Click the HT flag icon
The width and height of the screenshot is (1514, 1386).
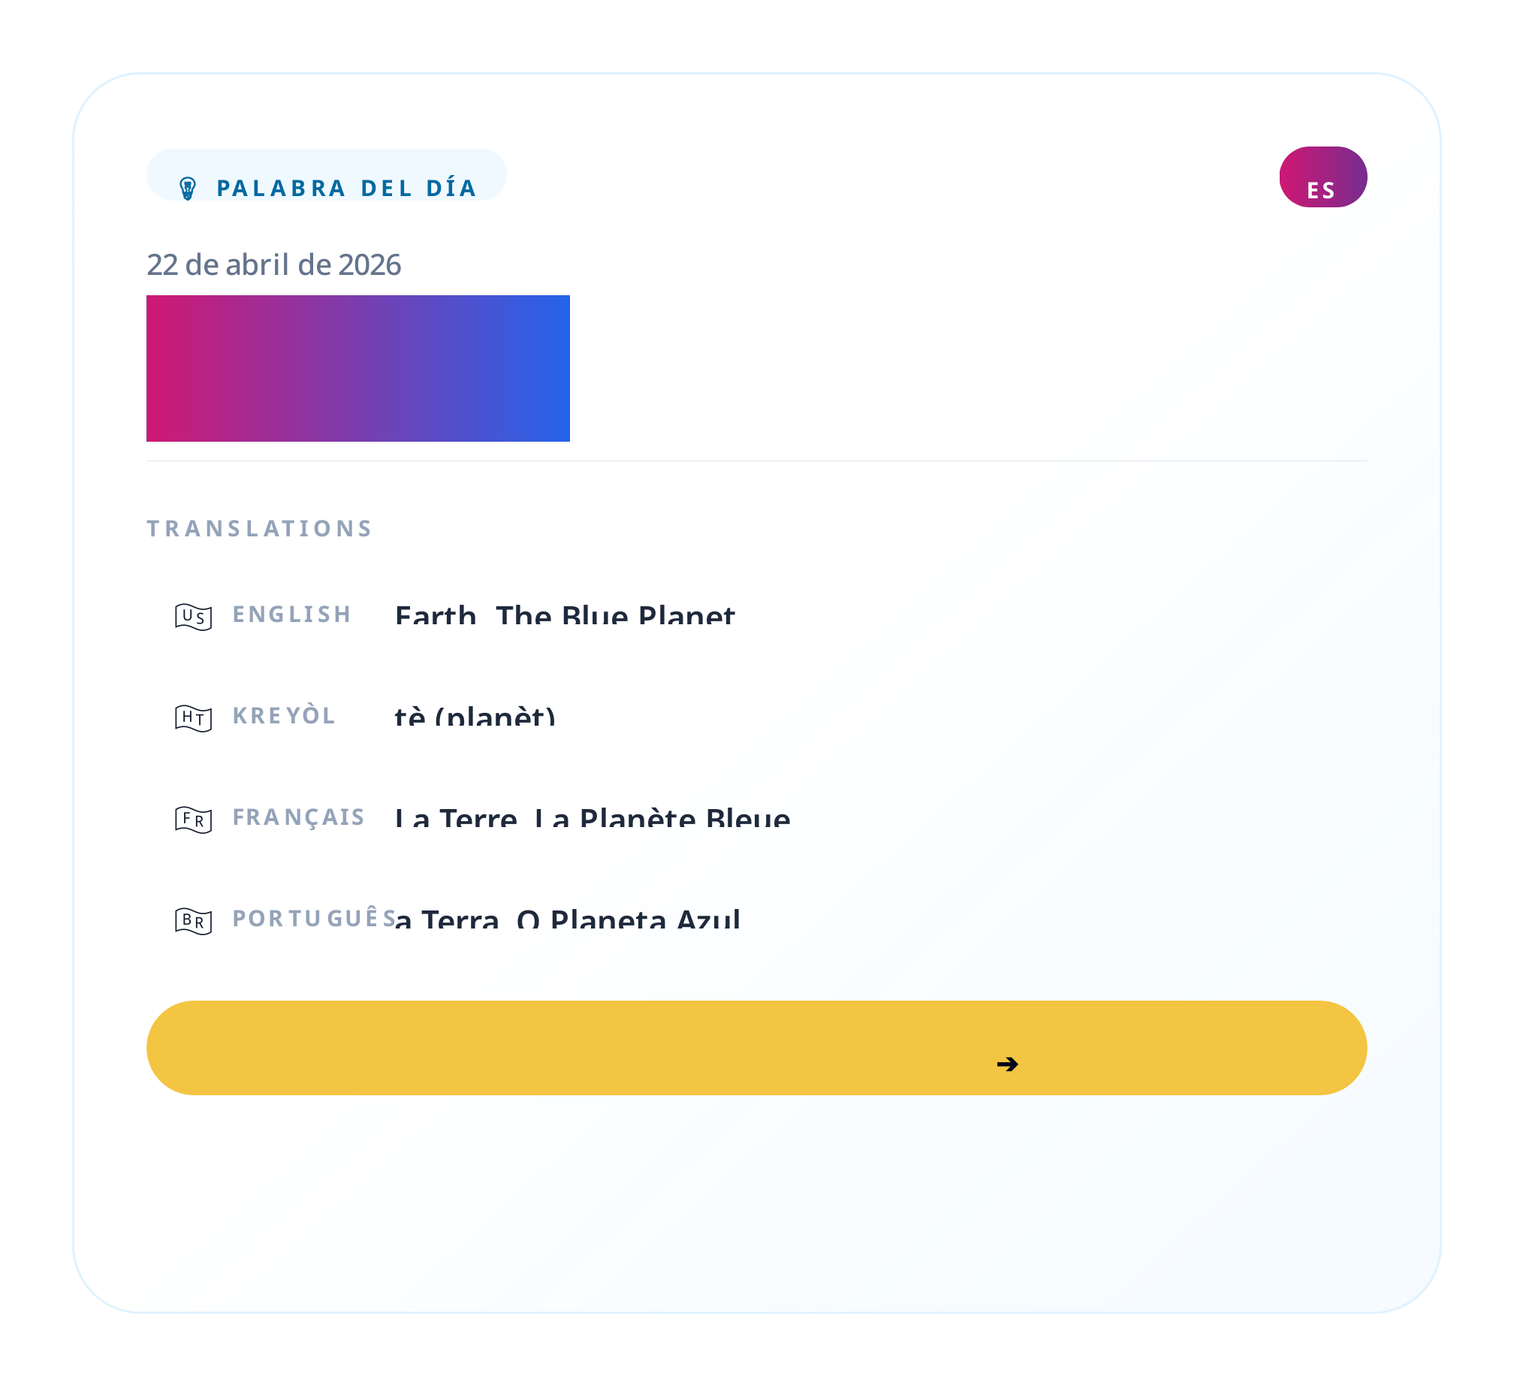(x=193, y=718)
